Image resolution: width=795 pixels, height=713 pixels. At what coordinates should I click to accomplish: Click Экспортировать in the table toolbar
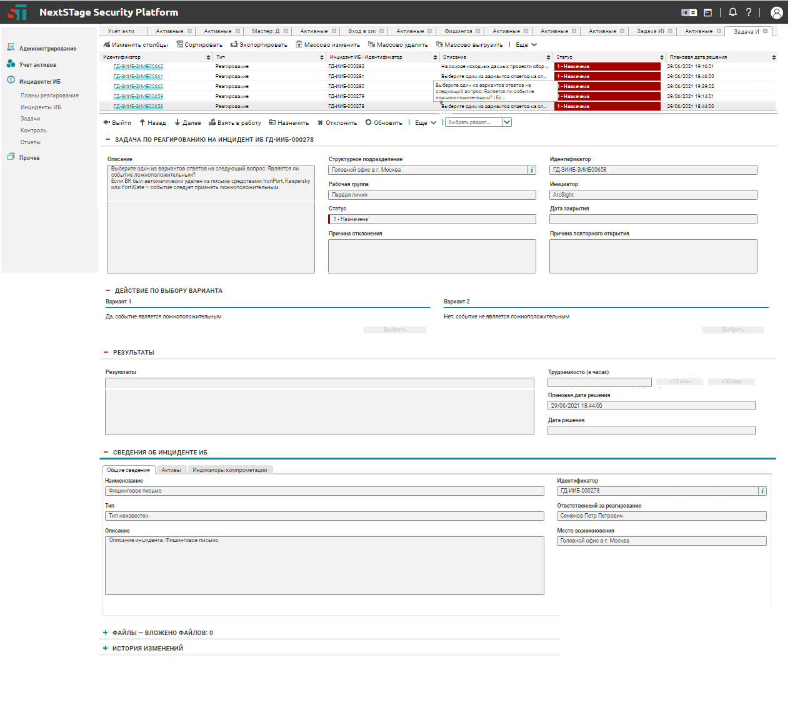[x=259, y=45]
